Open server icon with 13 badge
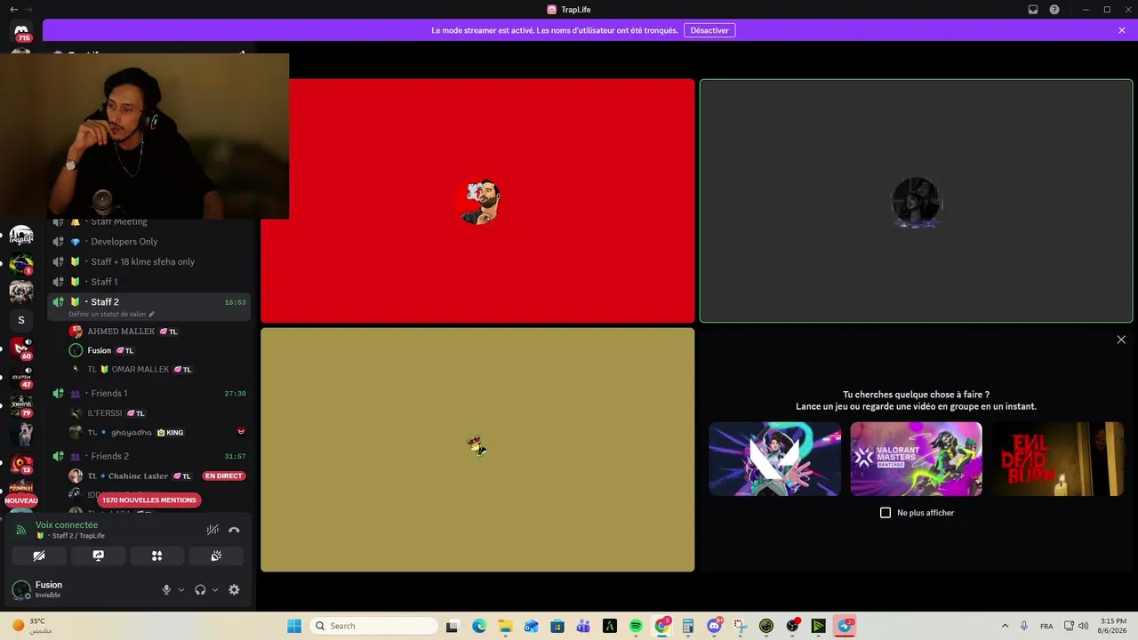 pos(21,462)
